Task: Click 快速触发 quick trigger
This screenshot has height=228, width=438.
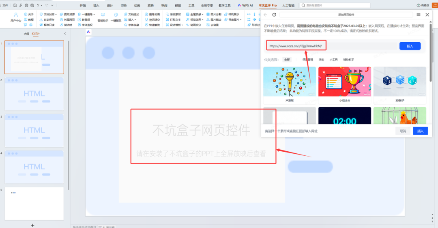Action: click(x=152, y=25)
